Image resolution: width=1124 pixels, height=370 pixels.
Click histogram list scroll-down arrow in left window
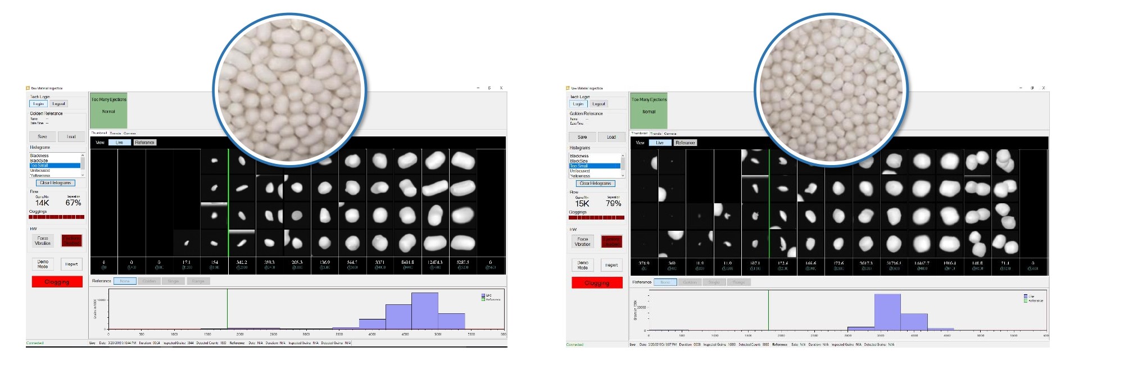pos(83,175)
